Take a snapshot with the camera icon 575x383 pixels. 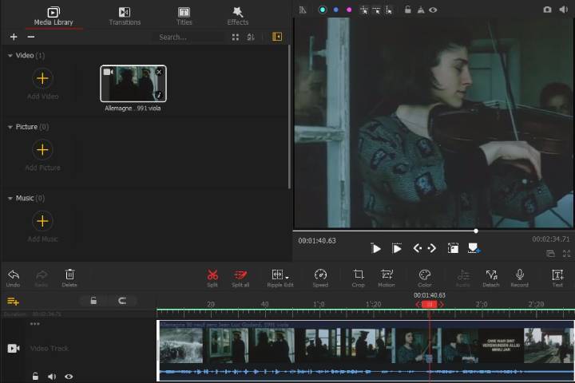coord(547,10)
